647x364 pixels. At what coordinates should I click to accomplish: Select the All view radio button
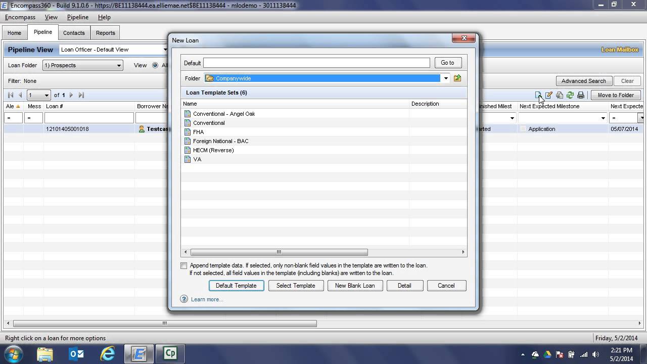point(155,65)
